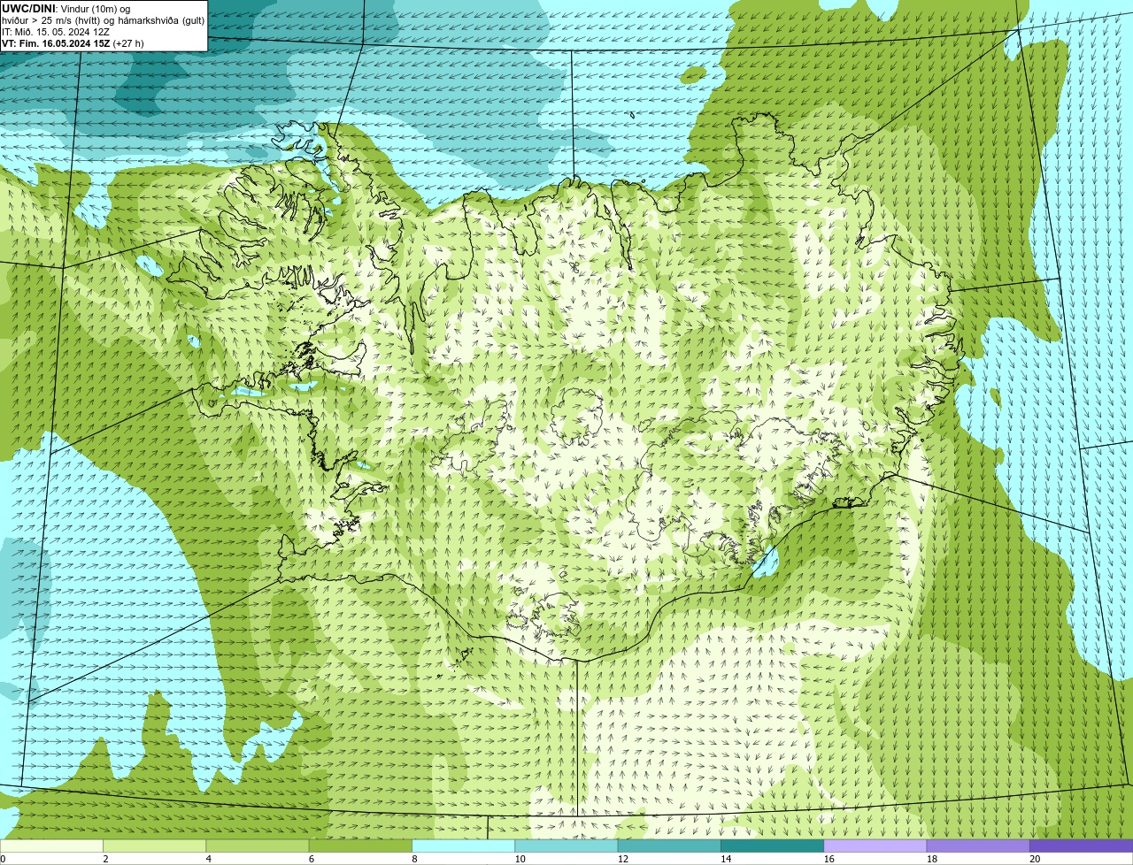
Task: Choose the 6–8 m/s olive green legend swatch
Action: (361, 846)
